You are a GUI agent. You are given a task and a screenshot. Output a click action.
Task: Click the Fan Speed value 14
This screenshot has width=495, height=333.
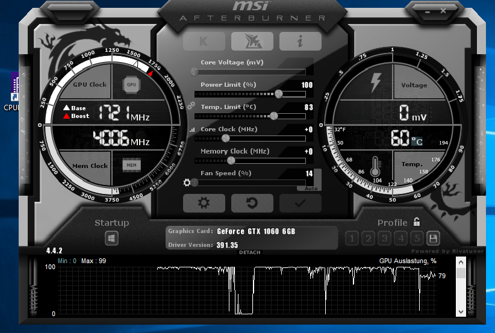pos(309,173)
